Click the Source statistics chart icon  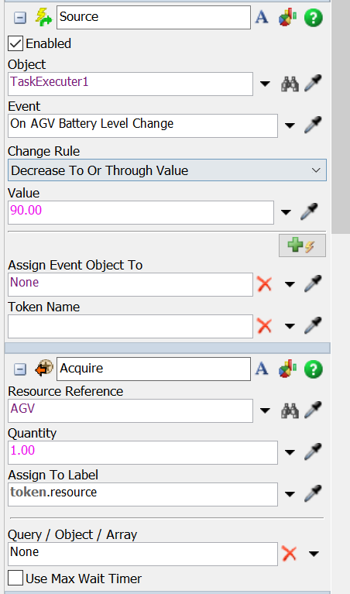[288, 18]
